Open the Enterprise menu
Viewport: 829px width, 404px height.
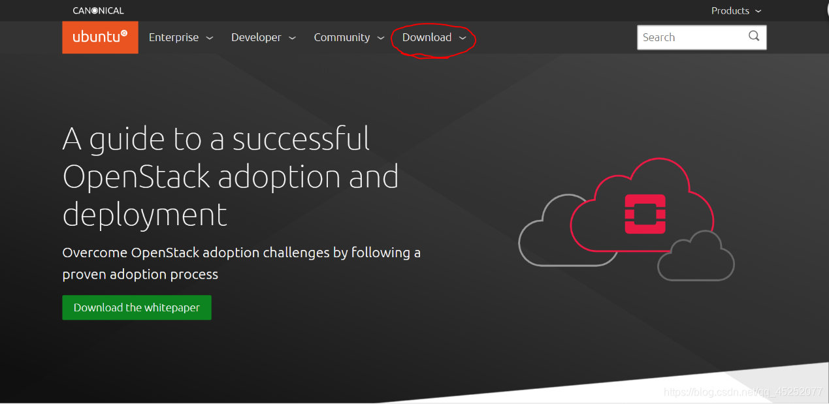[181, 37]
